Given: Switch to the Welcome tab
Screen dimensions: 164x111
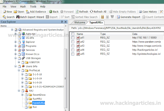Looking at the screenshot, I should 80,23.
